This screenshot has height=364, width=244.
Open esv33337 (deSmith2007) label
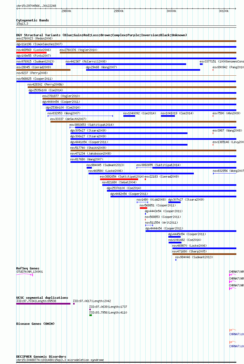[68, 119]
